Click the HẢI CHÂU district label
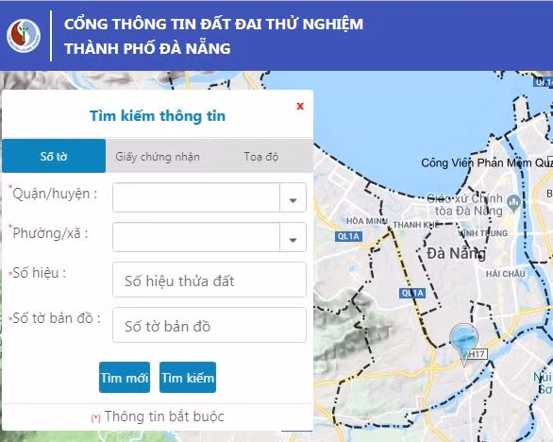The width and height of the screenshot is (553, 442). tap(506, 274)
